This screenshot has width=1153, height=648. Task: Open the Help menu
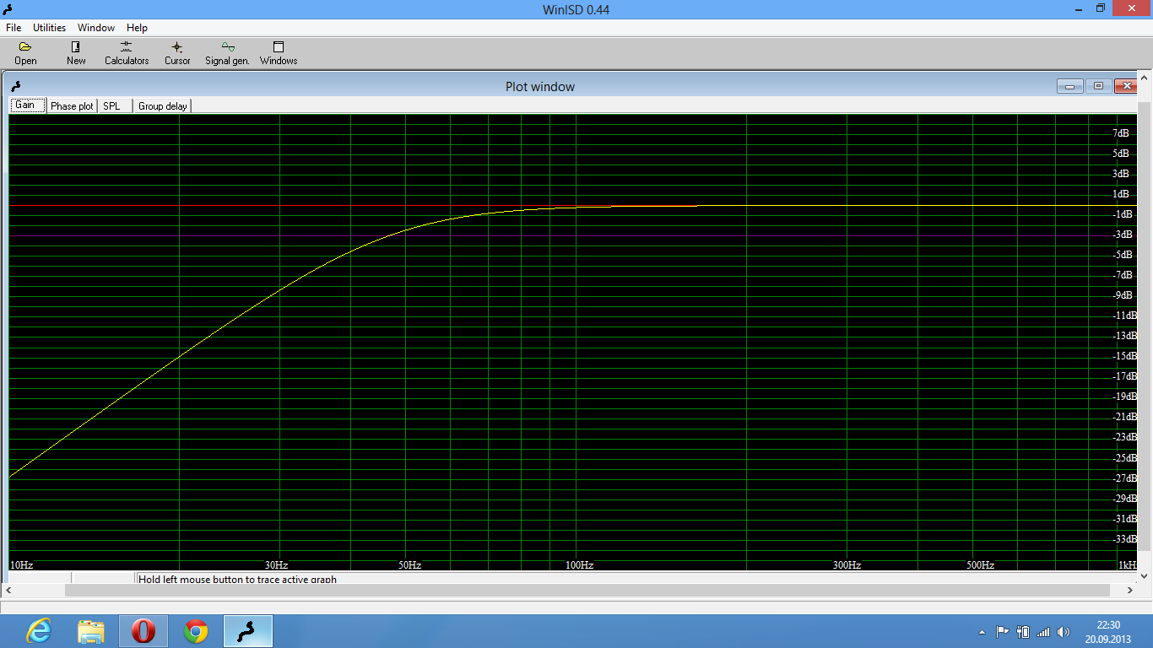(137, 28)
